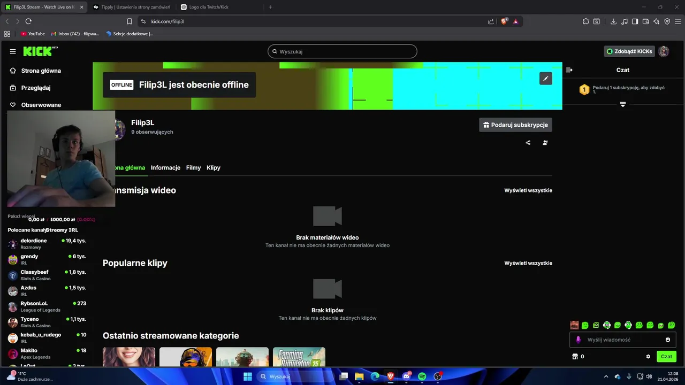Click the 'Wyślij wiadomość' chat input
The height and width of the screenshot is (385, 685).
pos(623,340)
